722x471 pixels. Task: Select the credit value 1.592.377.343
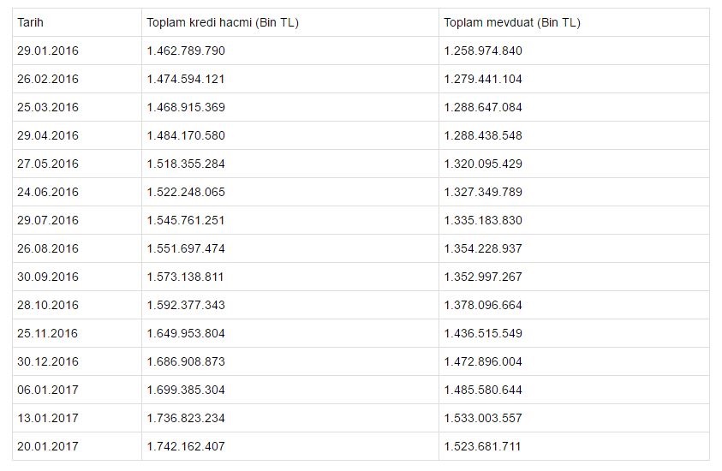pos(186,306)
